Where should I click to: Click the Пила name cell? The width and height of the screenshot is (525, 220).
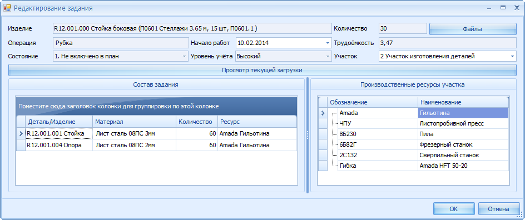463,134
